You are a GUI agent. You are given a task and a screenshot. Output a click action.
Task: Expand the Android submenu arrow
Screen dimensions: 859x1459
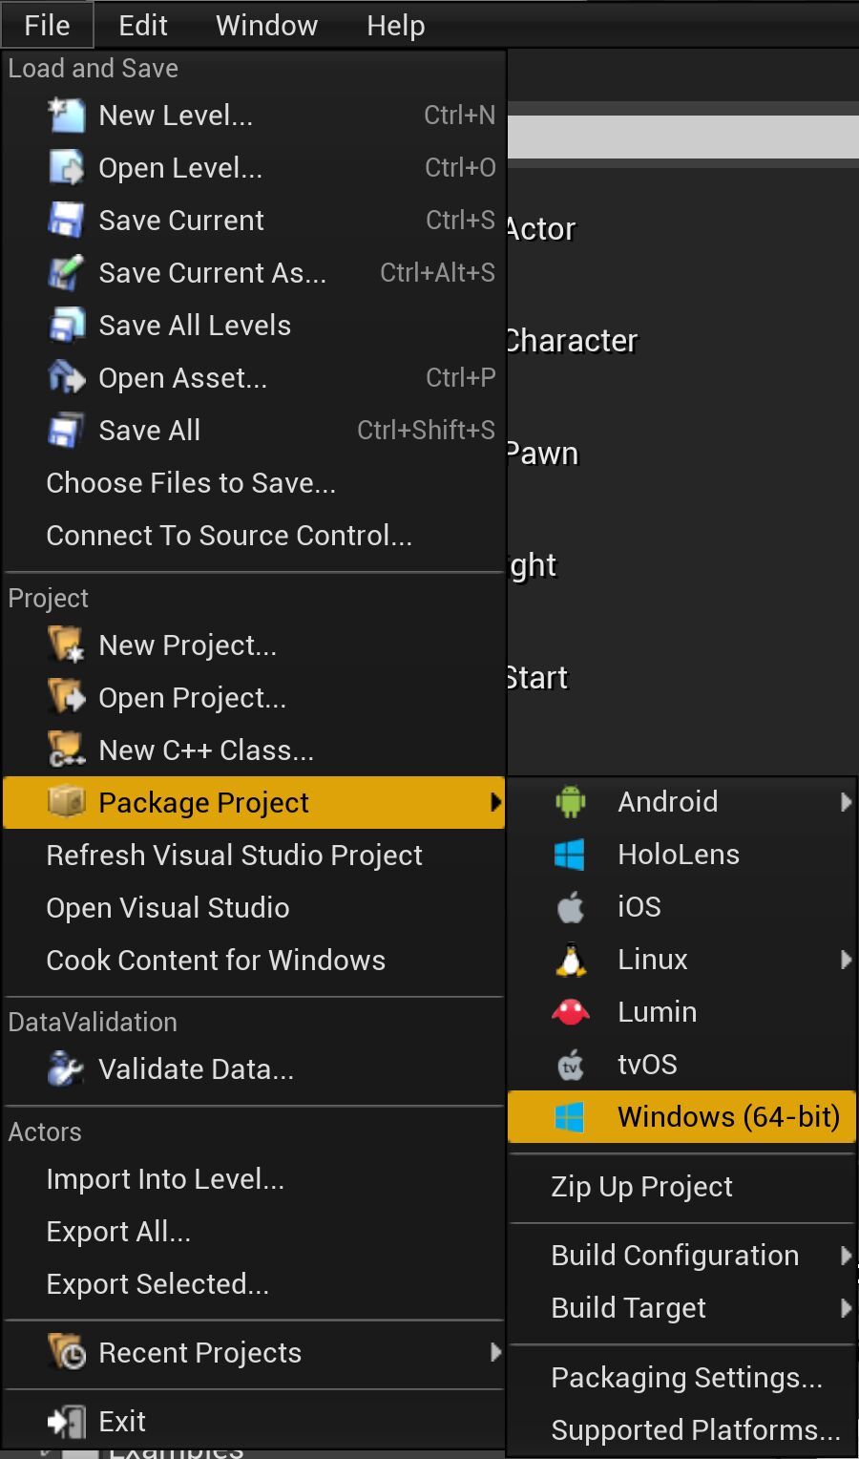(846, 802)
